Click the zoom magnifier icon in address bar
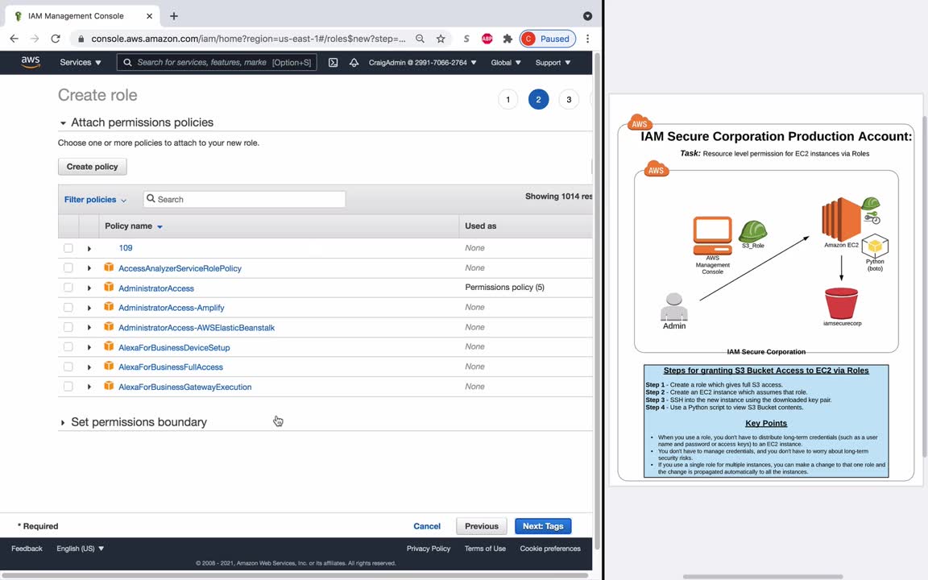The image size is (928, 580). tap(420, 39)
